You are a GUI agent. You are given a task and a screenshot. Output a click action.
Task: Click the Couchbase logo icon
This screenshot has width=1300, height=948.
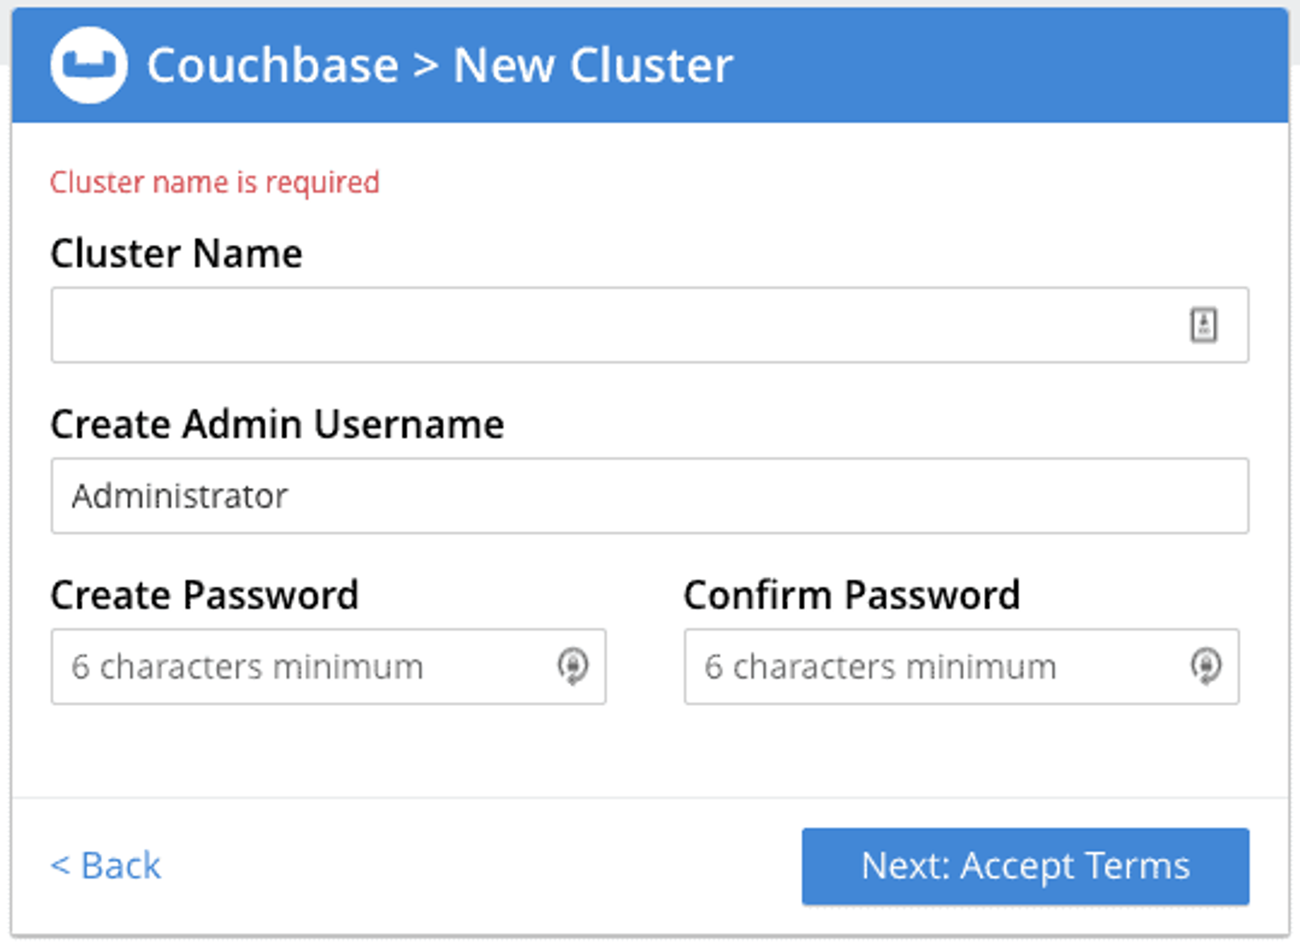point(89,65)
